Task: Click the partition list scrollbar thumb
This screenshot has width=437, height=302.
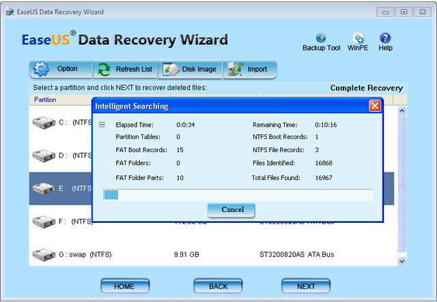Action: [x=401, y=183]
